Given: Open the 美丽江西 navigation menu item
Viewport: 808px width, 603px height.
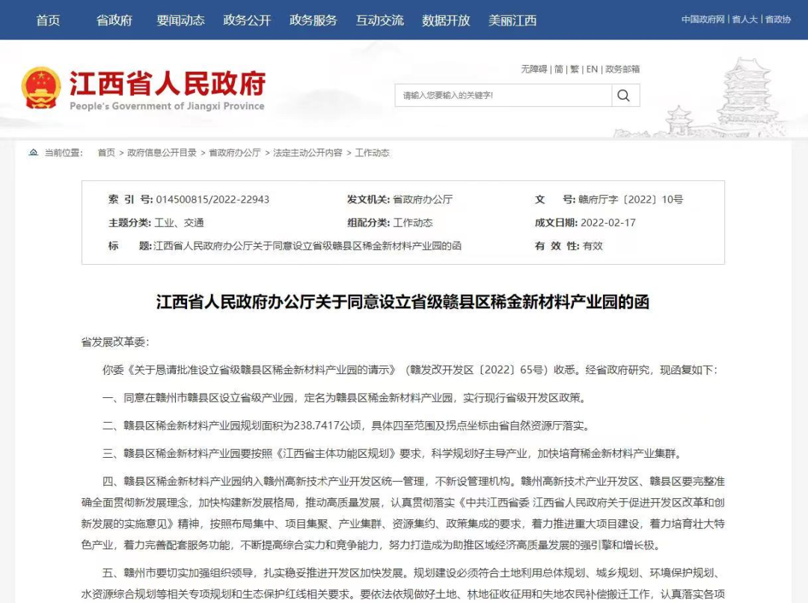Looking at the screenshot, I should [x=512, y=20].
